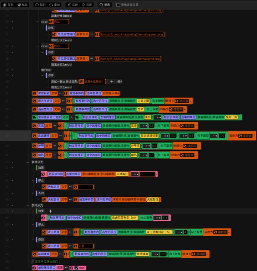257x271 pixels.
Task: Open the greater-than comparison dropdown before 512
Action: click(x=157, y=218)
